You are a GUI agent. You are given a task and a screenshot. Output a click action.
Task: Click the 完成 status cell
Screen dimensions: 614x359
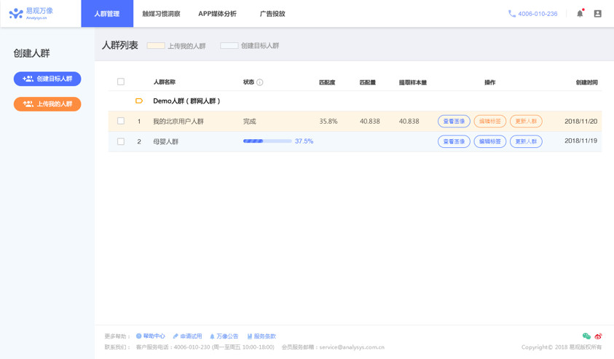tap(249, 122)
